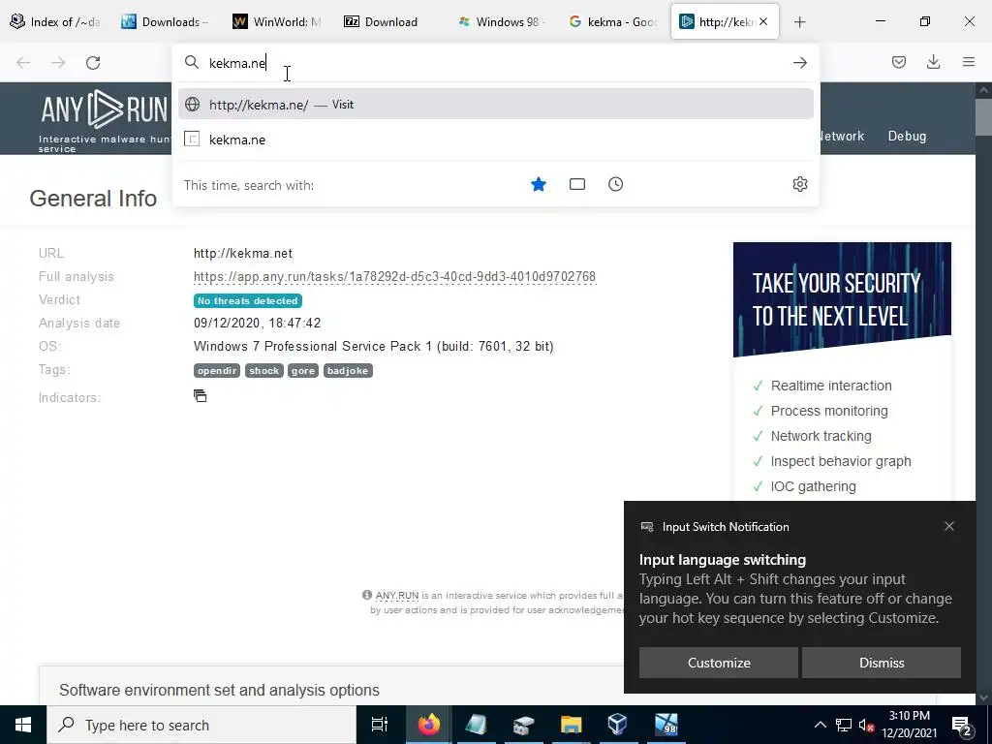Click the Customize button
This screenshot has width=992, height=744.
(719, 663)
